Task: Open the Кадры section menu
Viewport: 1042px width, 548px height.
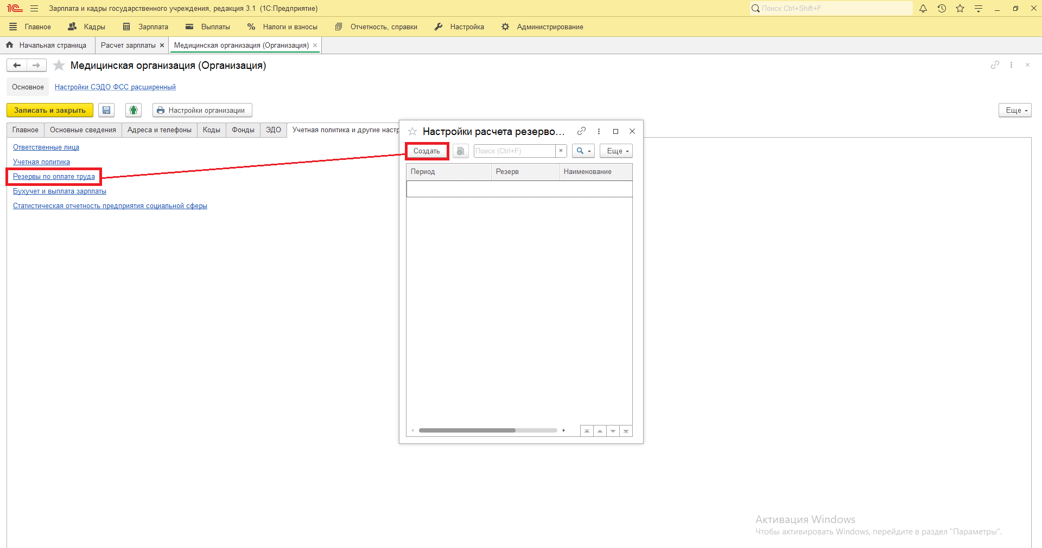Action: click(87, 27)
